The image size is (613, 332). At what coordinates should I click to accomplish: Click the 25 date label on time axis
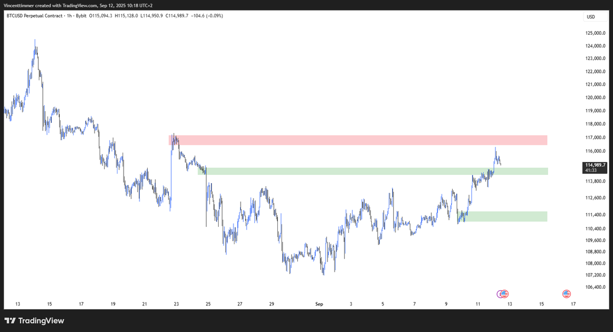pos(208,304)
